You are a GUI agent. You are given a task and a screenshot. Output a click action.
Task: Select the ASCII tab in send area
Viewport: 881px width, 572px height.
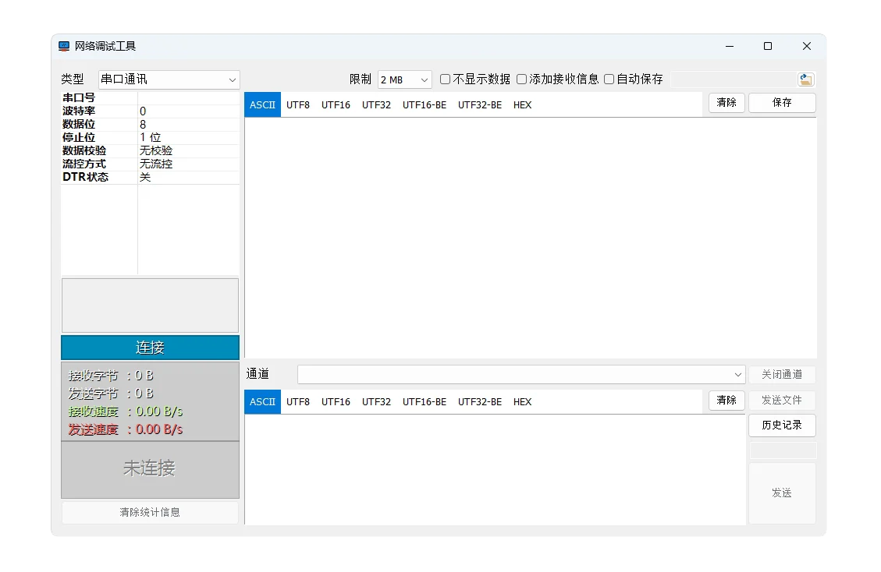coord(262,402)
